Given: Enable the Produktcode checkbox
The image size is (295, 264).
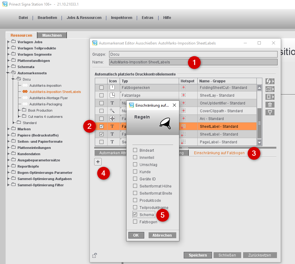Looking at the screenshot, I should tap(135, 200).
